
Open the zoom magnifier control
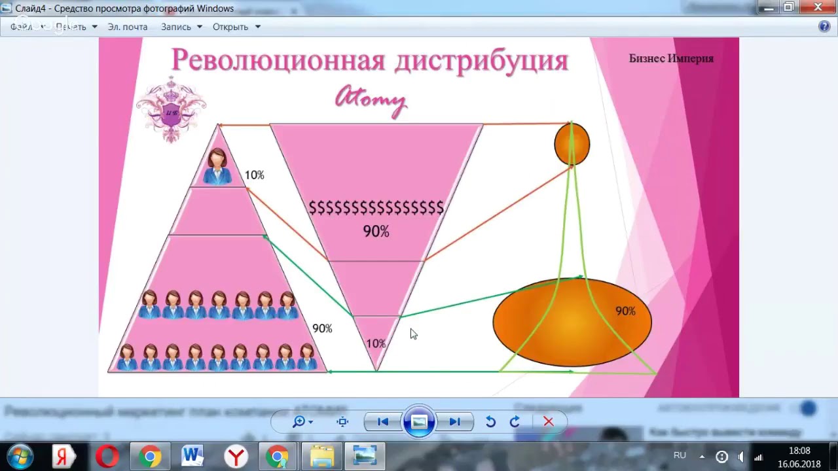click(x=299, y=422)
